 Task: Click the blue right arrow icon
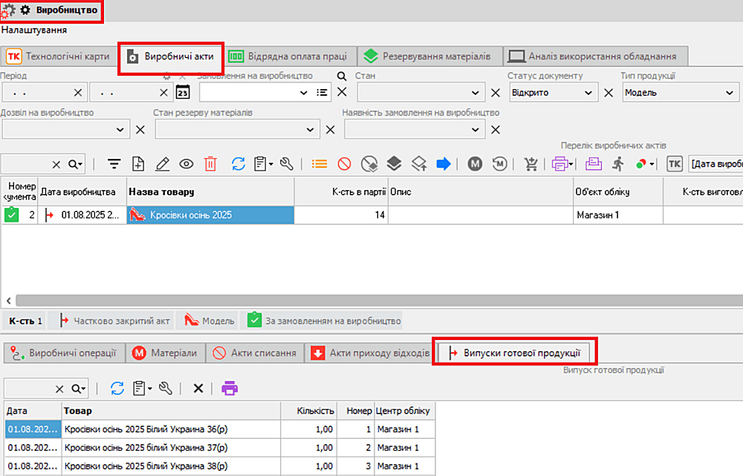pos(444,164)
